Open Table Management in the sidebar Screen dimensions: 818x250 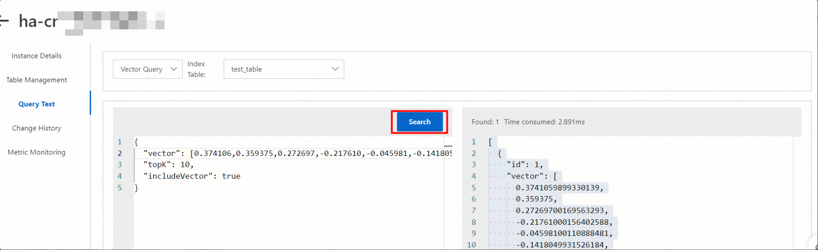[37, 80]
